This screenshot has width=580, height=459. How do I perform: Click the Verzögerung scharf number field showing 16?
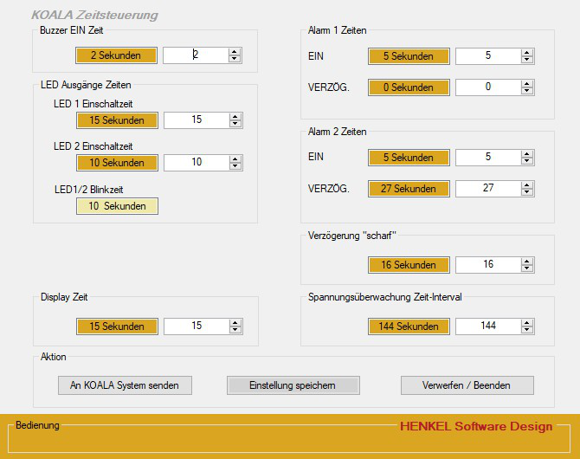pyautogui.click(x=487, y=264)
